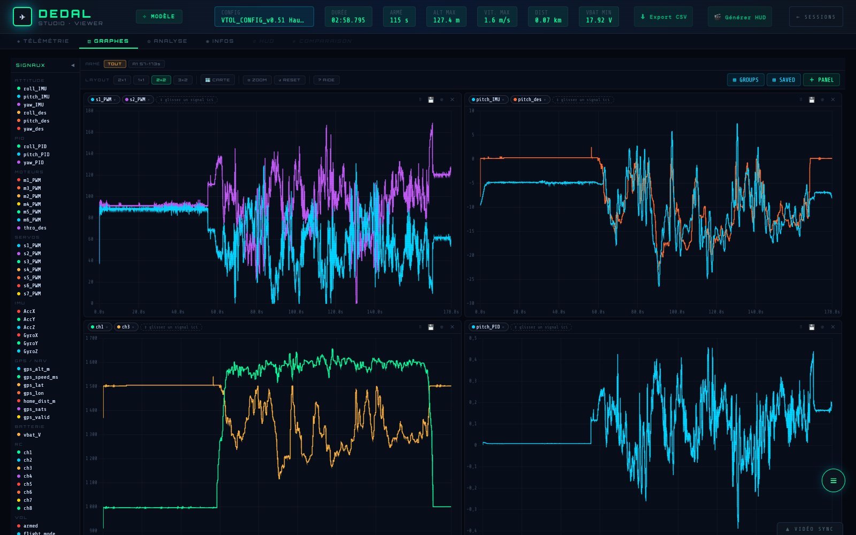This screenshot has height=535, width=856.
Task: Select the 2x2 layout
Action: click(x=161, y=80)
